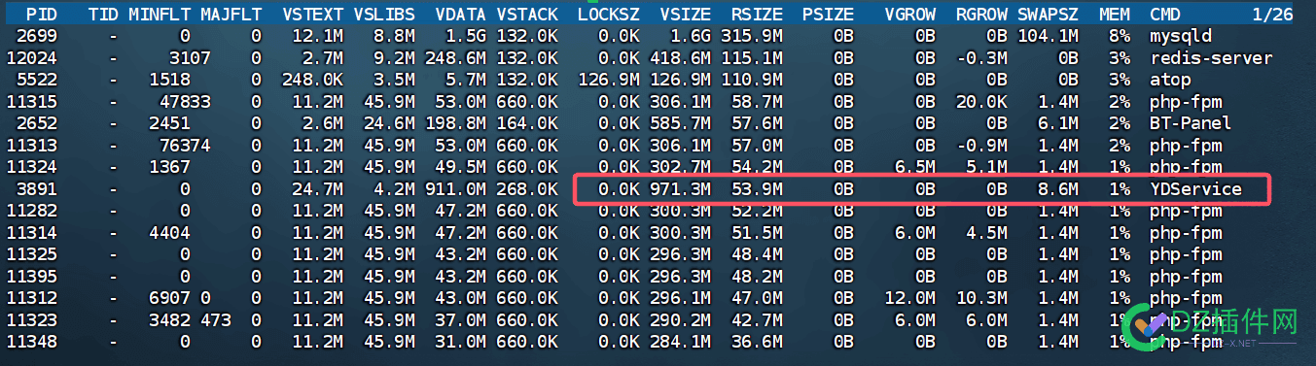The width and height of the screenshot is (1316, 366).
Task: Click the CMD column header
Action: coord(1165,15)
